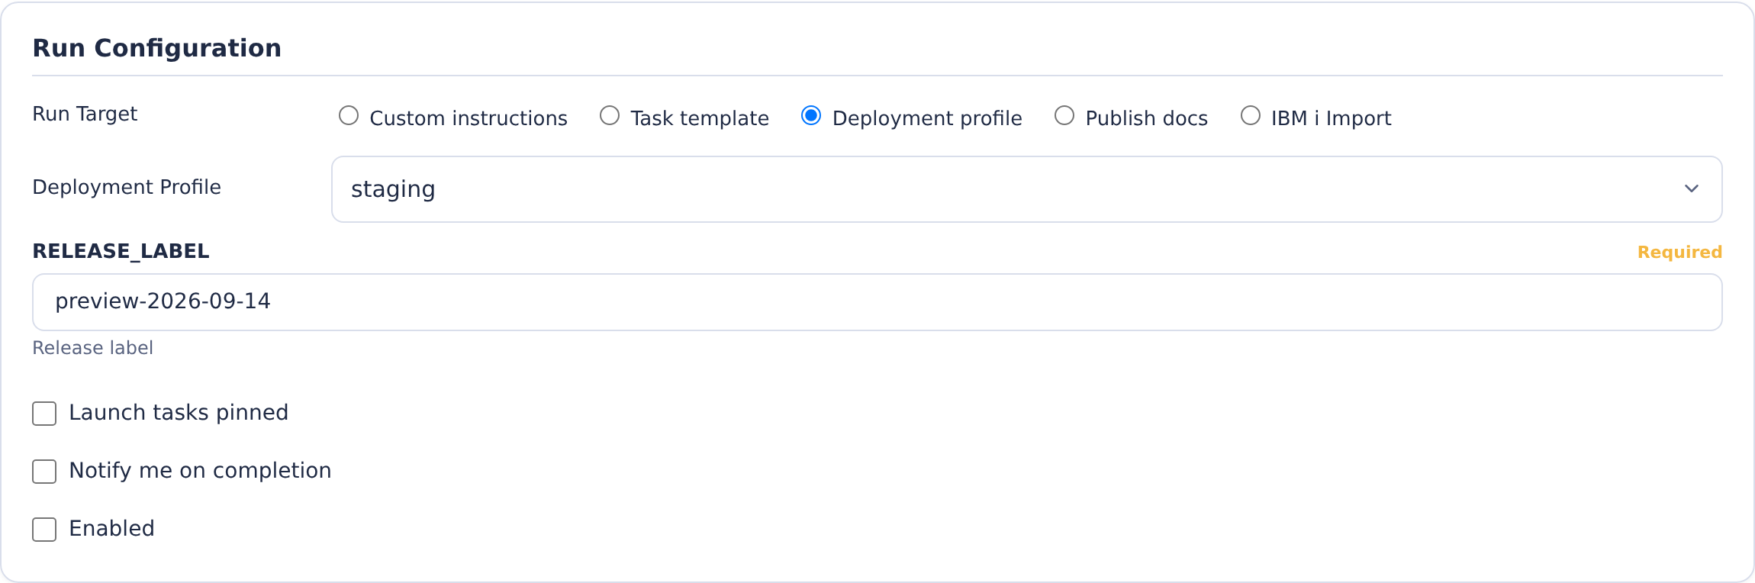Image resolution: width=1755 pixels, height=583 pixels.
Task: Click the Run Target label
Action: [85, 114]
